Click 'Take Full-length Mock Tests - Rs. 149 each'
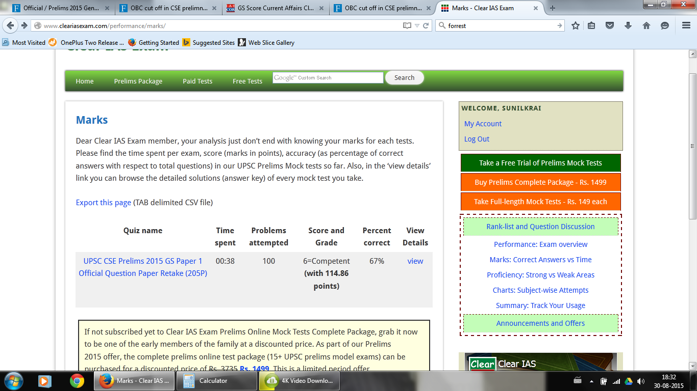Viewport: 697px width, 391px height. (540, 202)
